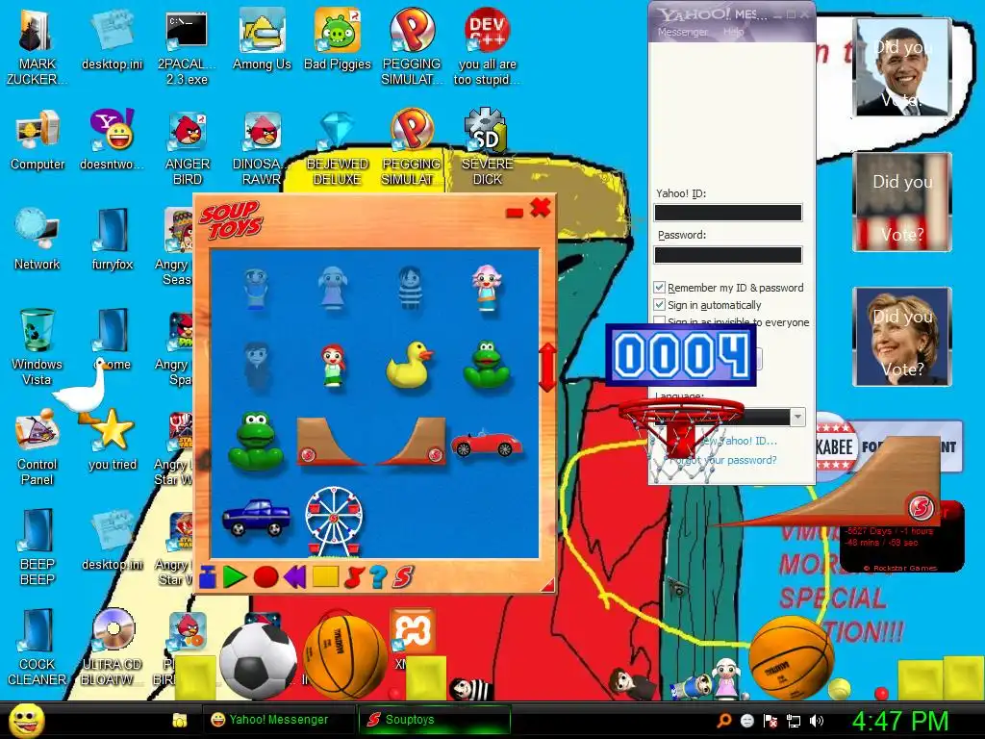Click the 0004 score counter
Screen dimensions: 985x739
tap(681, 354)
